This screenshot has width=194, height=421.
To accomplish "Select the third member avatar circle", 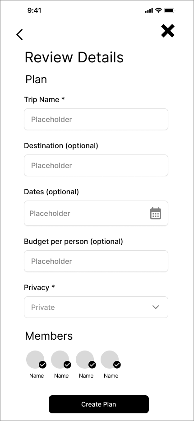I will (x=85, y=360).
